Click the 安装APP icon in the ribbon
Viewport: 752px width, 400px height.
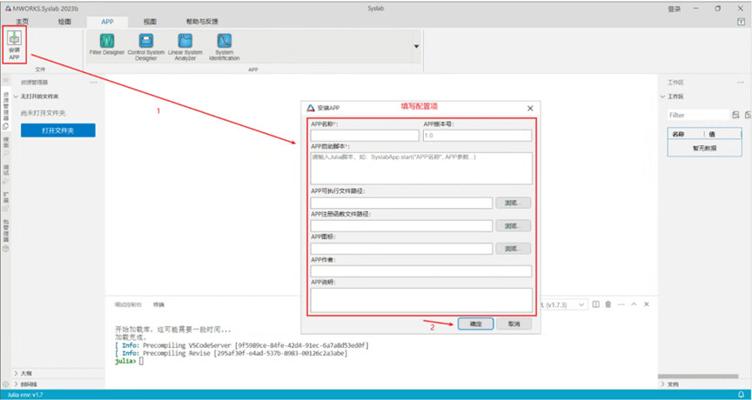[x=14, y=45]
